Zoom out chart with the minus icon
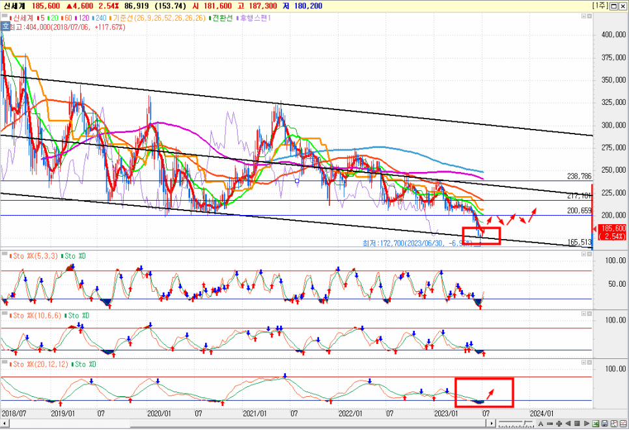 tap(550, 423)
